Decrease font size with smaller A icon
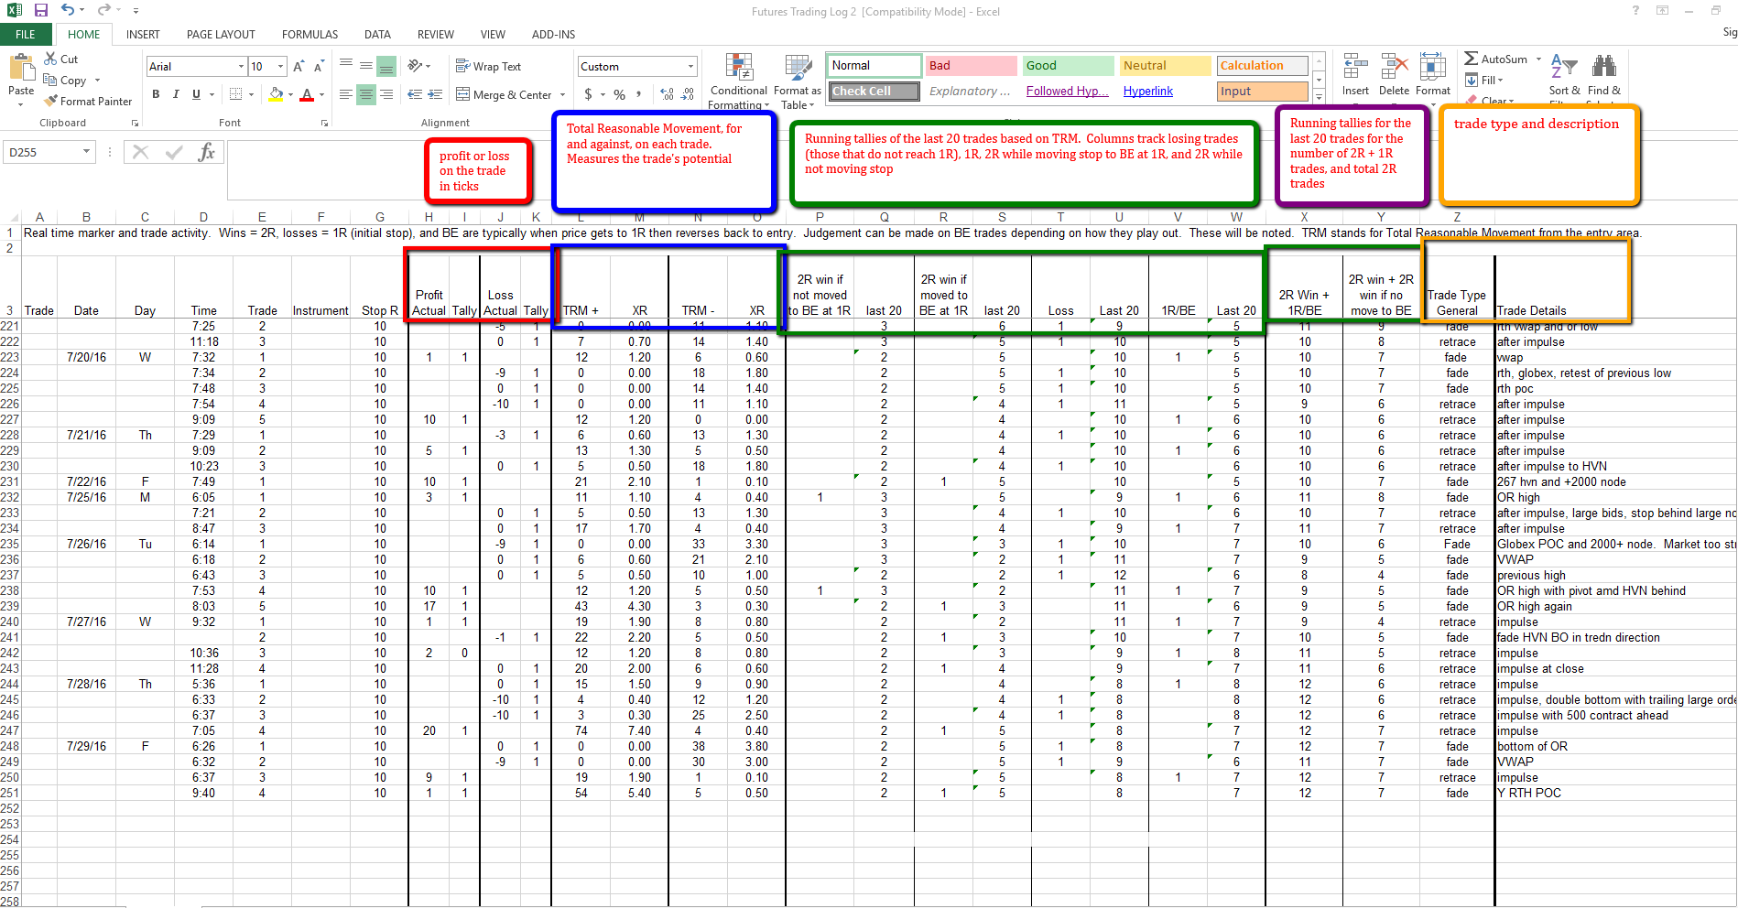 click(x=319, y=66)
